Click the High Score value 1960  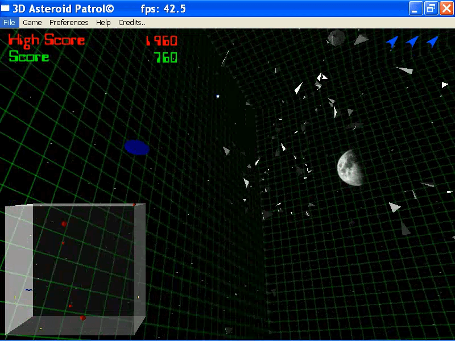click(x=162, y=41)
